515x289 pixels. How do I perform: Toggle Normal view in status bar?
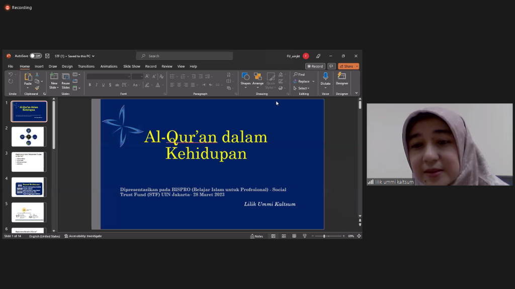click(x=273, y=236)
